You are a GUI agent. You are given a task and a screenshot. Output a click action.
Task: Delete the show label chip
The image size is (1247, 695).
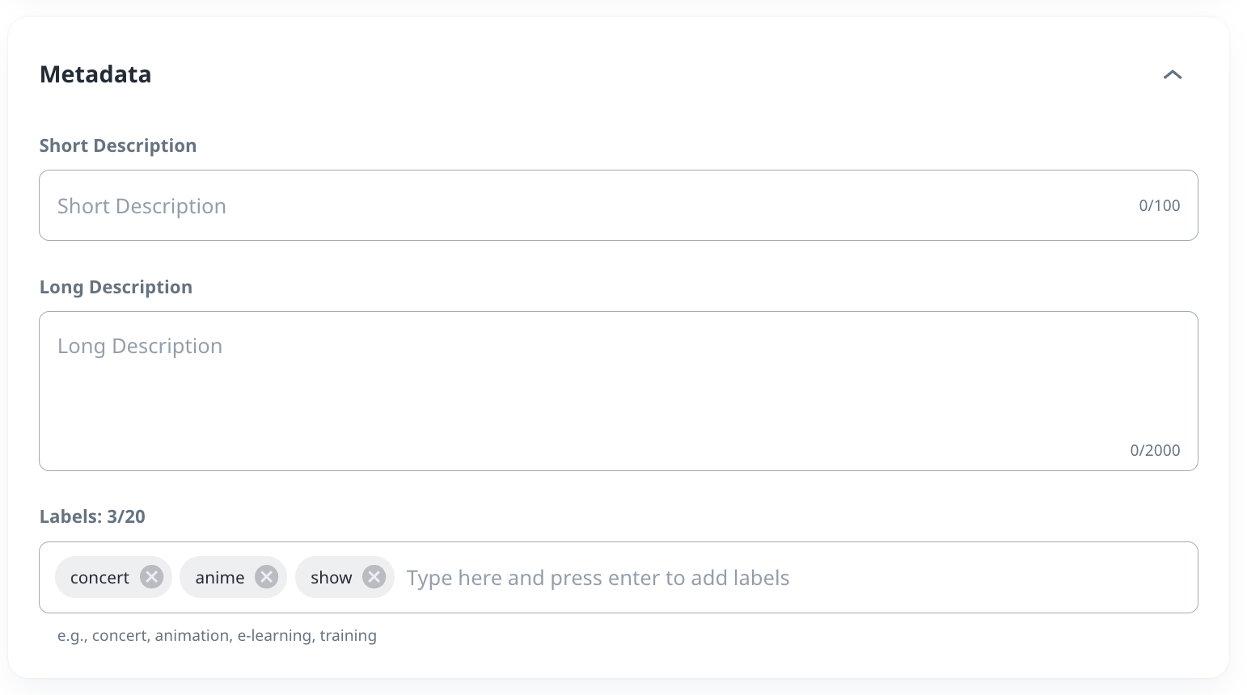373,577
